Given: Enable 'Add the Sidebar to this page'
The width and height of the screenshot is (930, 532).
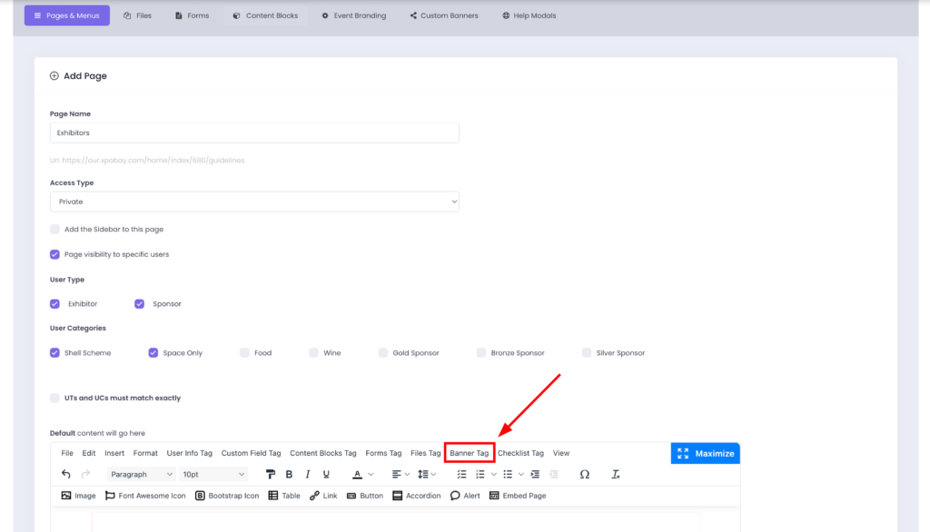Looking at the screenshot, I should tap(55, 230).
